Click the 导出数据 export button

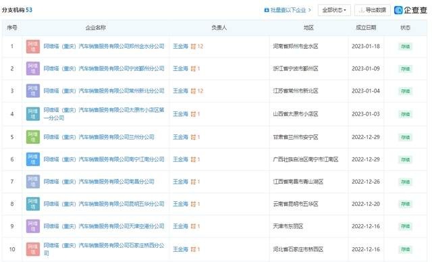tap(373, 10)
